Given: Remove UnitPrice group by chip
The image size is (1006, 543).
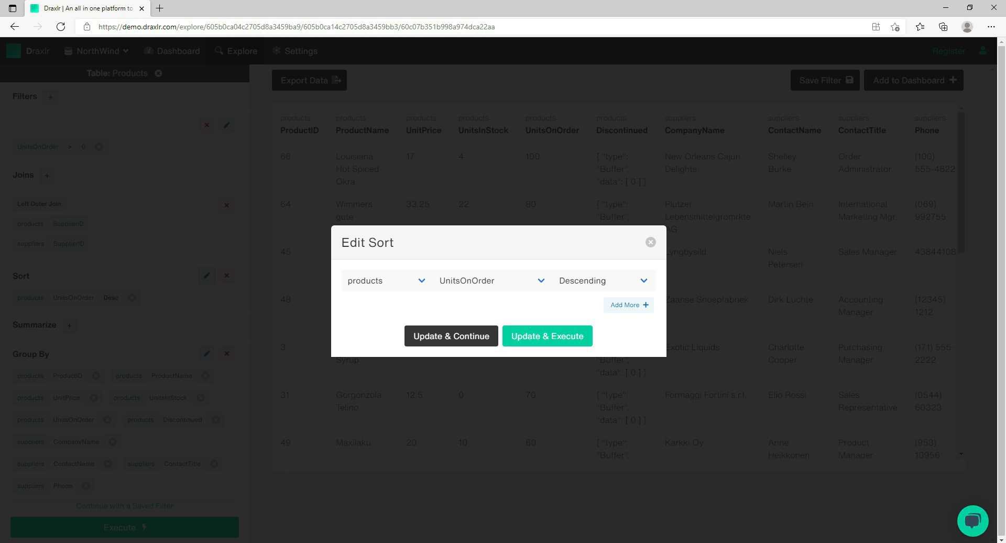Looking at the screenshot, I should point(93,398).
